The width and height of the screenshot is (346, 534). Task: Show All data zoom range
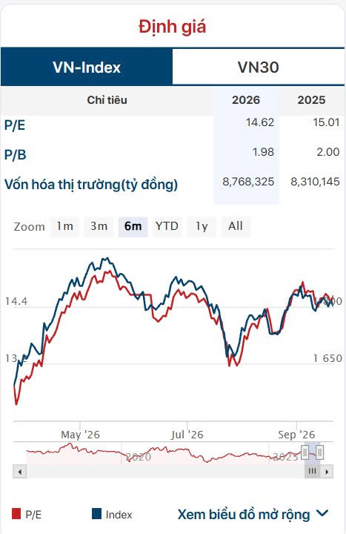coord(236,226)
